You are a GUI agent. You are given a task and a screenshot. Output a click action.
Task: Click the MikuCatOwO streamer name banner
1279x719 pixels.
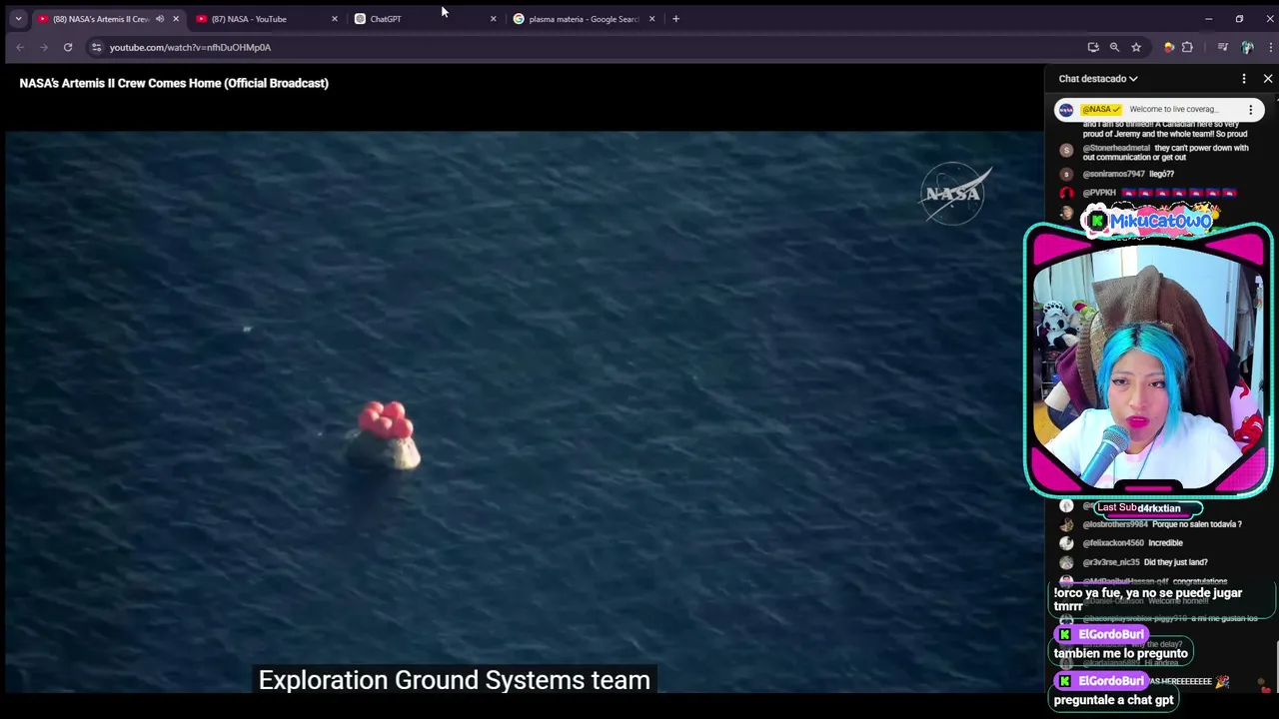1149,219
